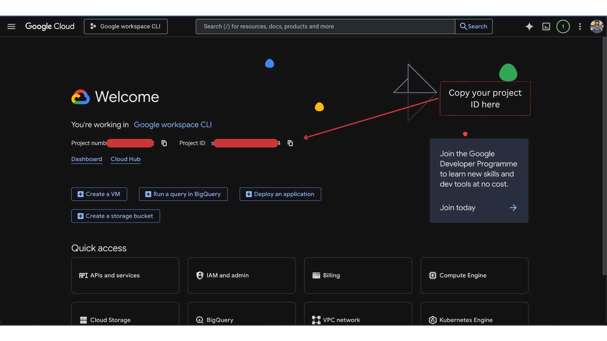Viewport: 607px width, 341px height.
Task: Open the Cloud Shell terminal icon
Action: pos(546,27)
